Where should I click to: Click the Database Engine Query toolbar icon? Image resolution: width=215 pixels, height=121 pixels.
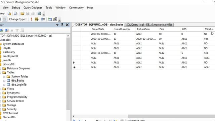click(9, 13)
